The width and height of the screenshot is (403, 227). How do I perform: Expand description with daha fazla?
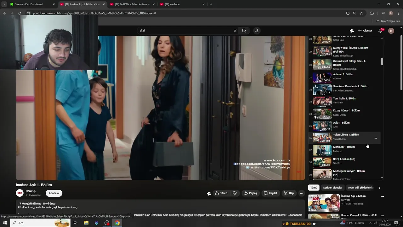(x=295, y=215)
